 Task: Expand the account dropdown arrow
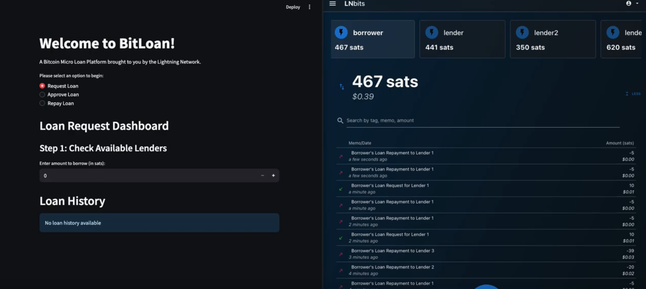tap(637, 3)
